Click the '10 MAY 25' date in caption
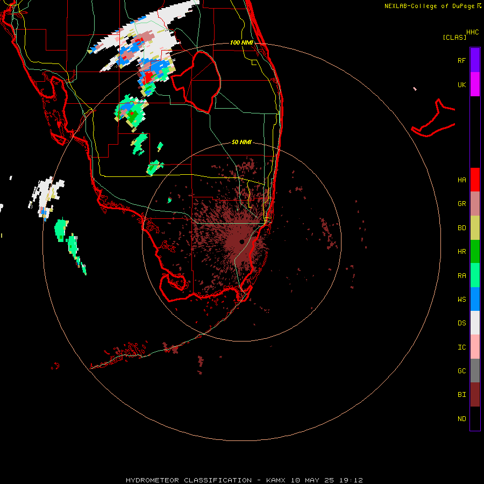Image resolution: width=484 pixels, height=484 pixels. (312, 480)
